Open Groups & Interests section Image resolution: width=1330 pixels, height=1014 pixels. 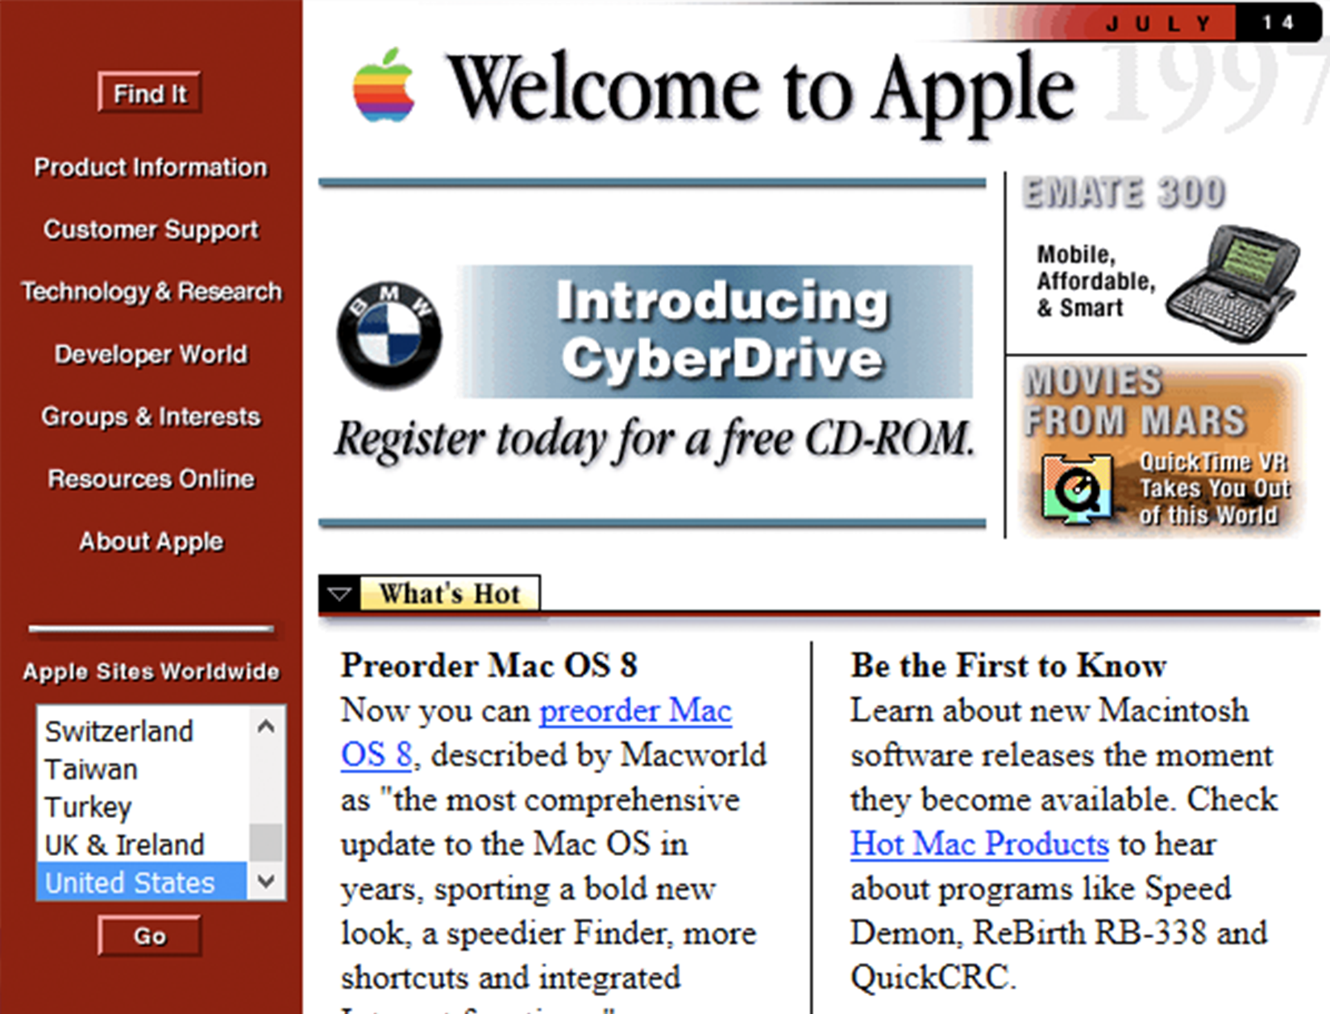[151, 417]
